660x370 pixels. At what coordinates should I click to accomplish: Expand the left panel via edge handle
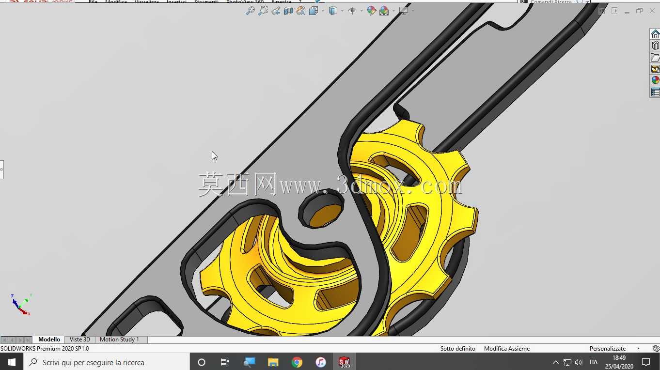click(1, 170)
